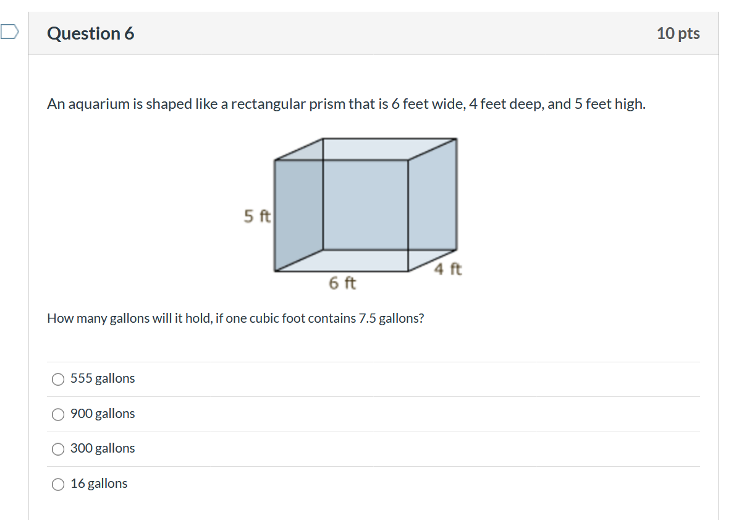Select the 300 gallons radio button

tap(57, 449)
